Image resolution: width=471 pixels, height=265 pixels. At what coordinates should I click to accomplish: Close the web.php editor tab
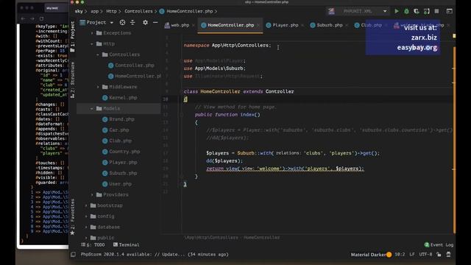point(194,25)
